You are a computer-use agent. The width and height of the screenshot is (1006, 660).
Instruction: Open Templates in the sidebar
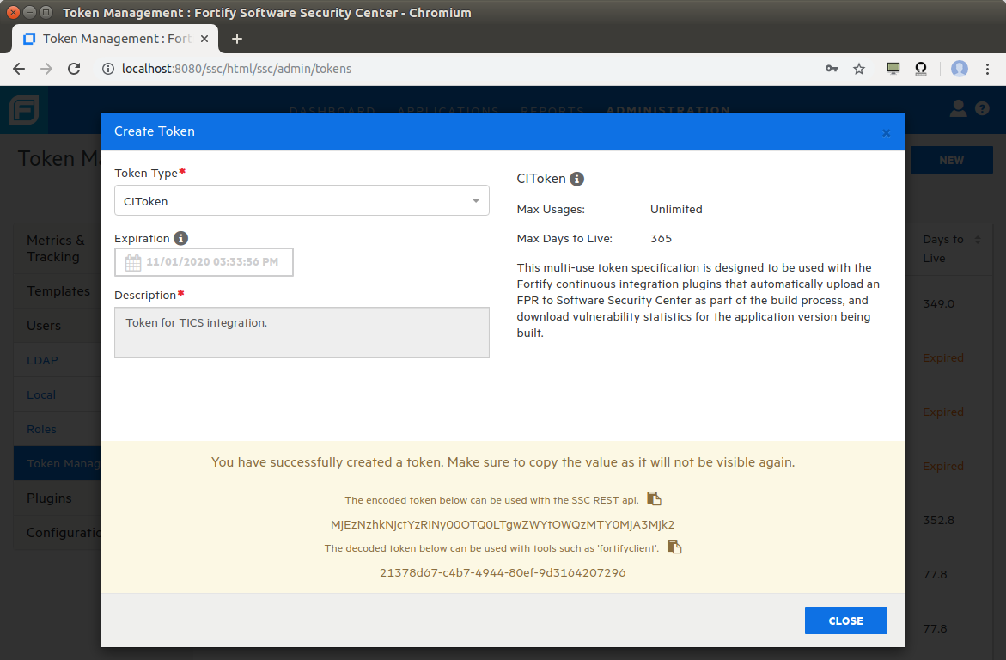pyautogui.click(x=58, y=290)
